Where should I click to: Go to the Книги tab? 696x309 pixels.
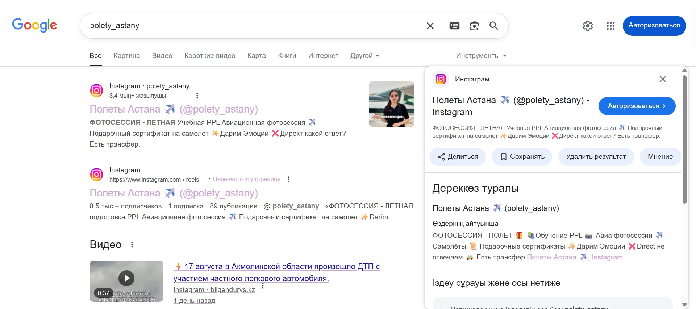click(287, 56)
